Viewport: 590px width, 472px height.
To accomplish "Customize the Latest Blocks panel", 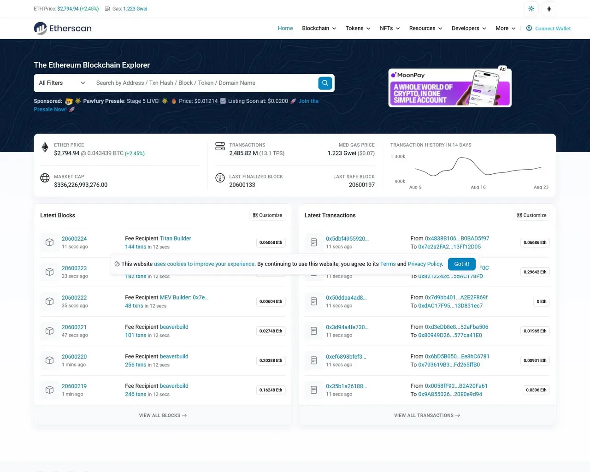I will pyautogui.click(x=268, y=215).
